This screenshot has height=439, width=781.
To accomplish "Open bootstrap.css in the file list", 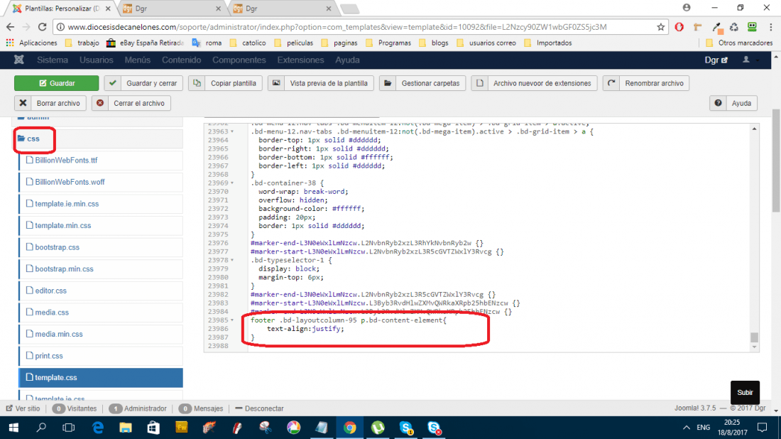I will click(x=57, y=247).
